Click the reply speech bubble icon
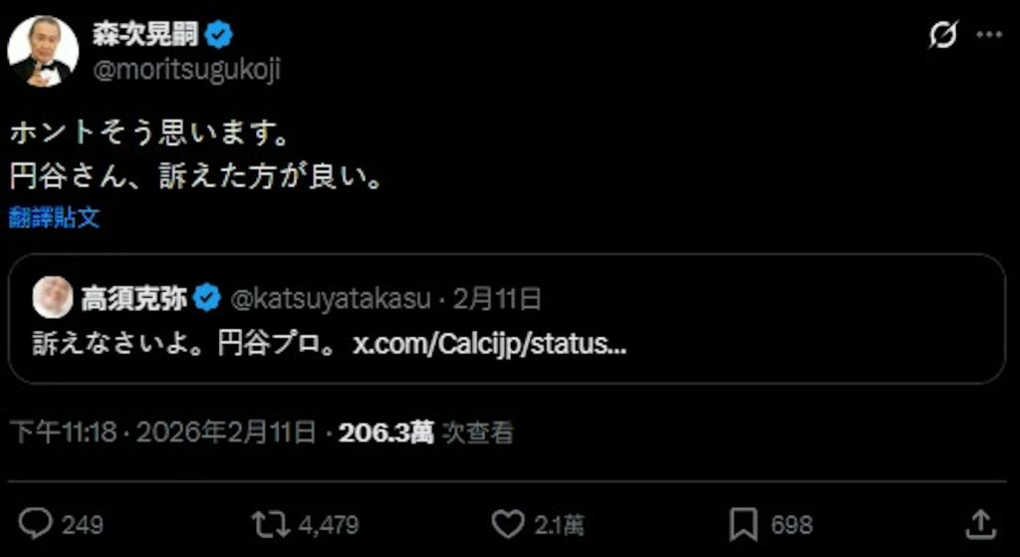The height and width of the screenshot is (557, 1020). pos(35,524)
